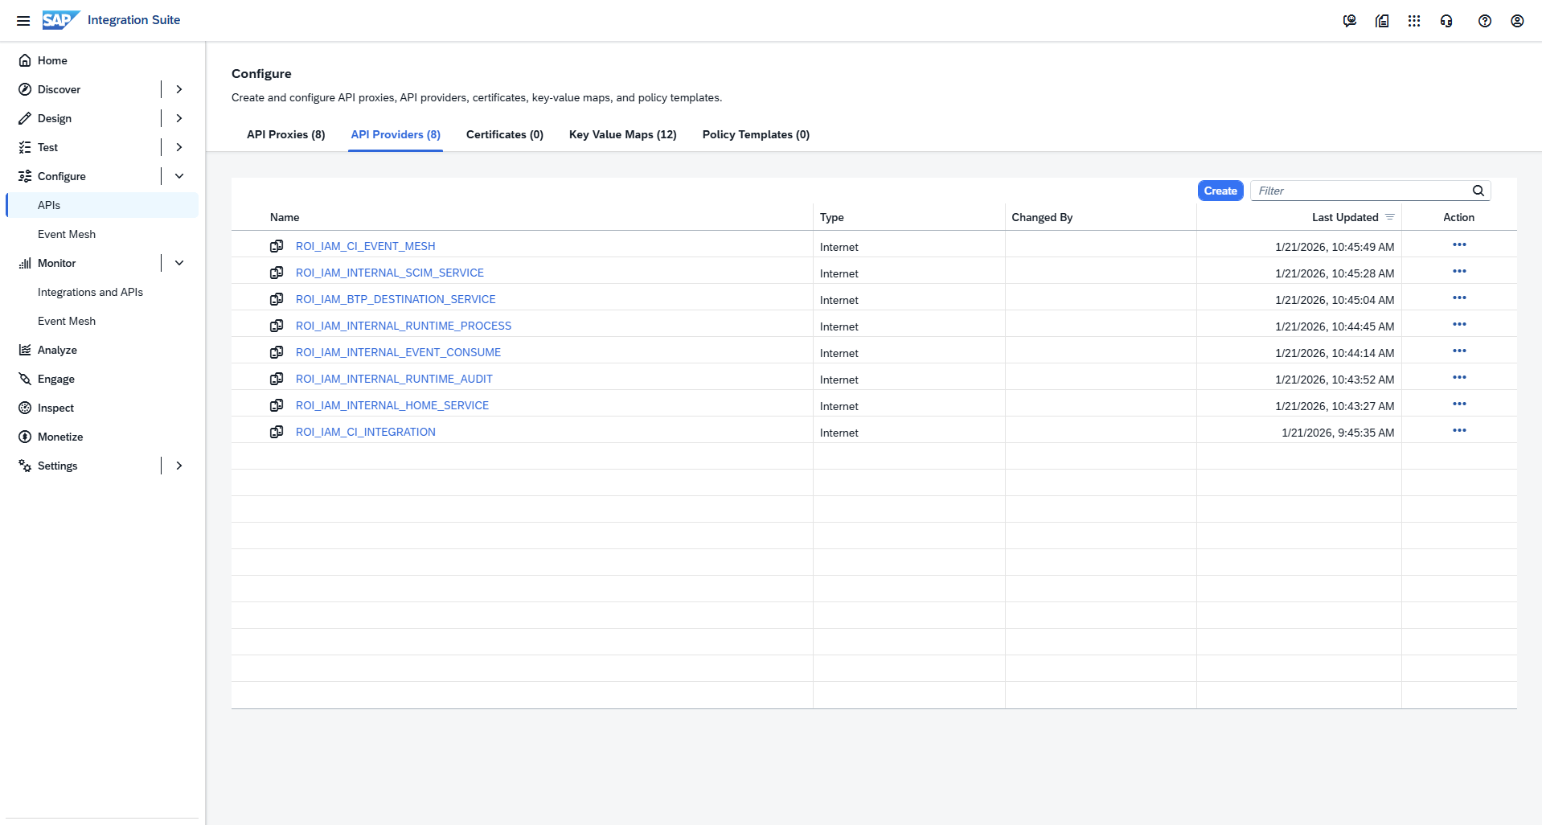Collapse the Configure section chevron

178,175
